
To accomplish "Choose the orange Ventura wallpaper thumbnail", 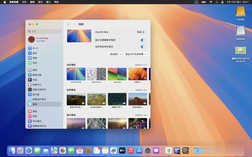I will [138, 74].
